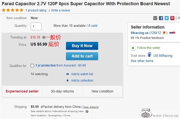180x119 pixels.
Task: Share on Twitter icon
Action: (167, 18)
